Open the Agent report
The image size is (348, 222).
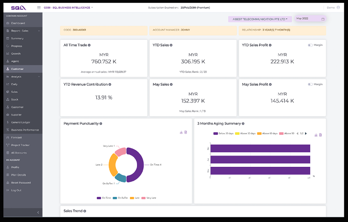[23, 61]
